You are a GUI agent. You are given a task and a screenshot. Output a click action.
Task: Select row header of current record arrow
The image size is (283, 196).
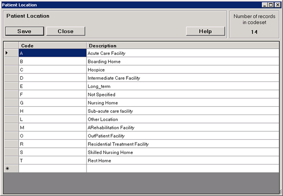pos(11,53)
